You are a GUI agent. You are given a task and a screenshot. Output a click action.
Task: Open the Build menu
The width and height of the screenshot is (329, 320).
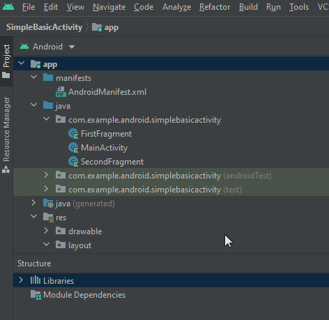248,7
